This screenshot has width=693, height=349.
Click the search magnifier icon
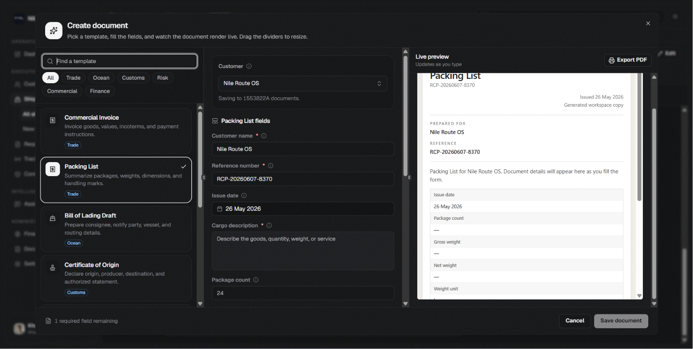50,61
